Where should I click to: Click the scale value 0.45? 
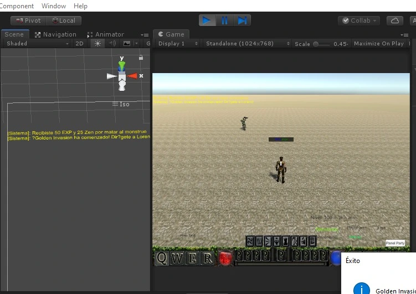point(340,44)
